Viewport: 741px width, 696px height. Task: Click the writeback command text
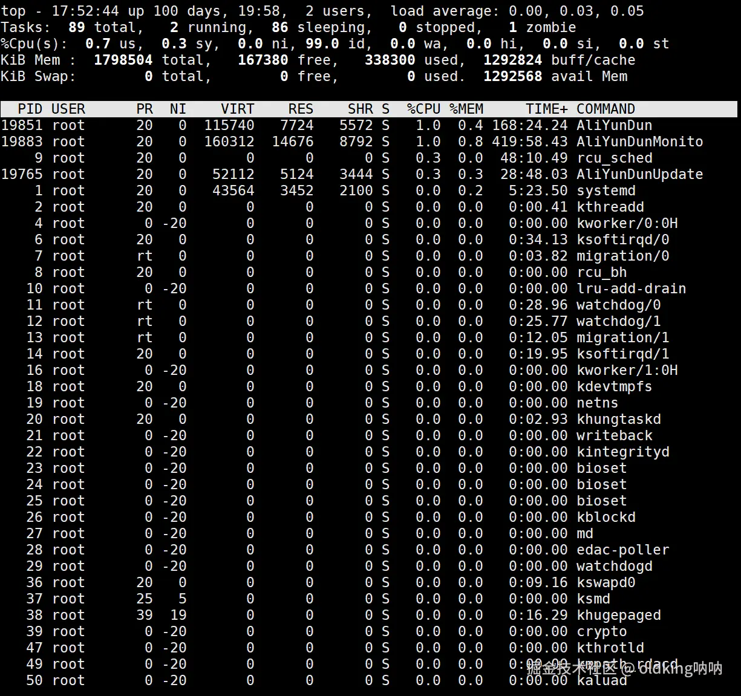614,435
